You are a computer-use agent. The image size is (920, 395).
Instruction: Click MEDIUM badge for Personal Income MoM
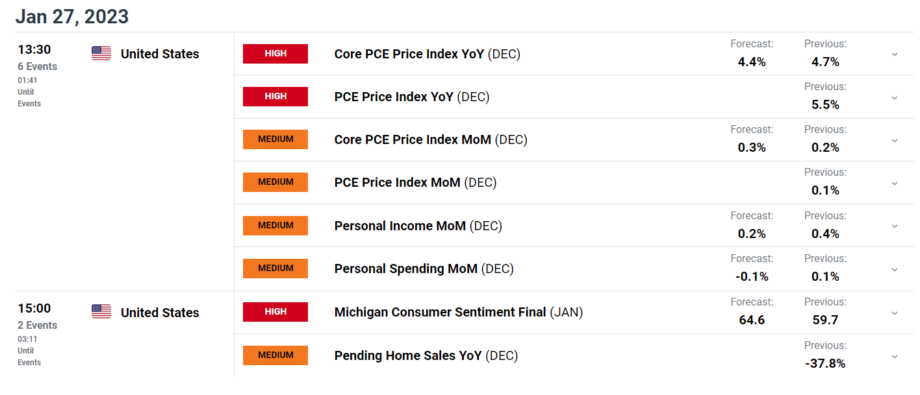click(275, 226)
